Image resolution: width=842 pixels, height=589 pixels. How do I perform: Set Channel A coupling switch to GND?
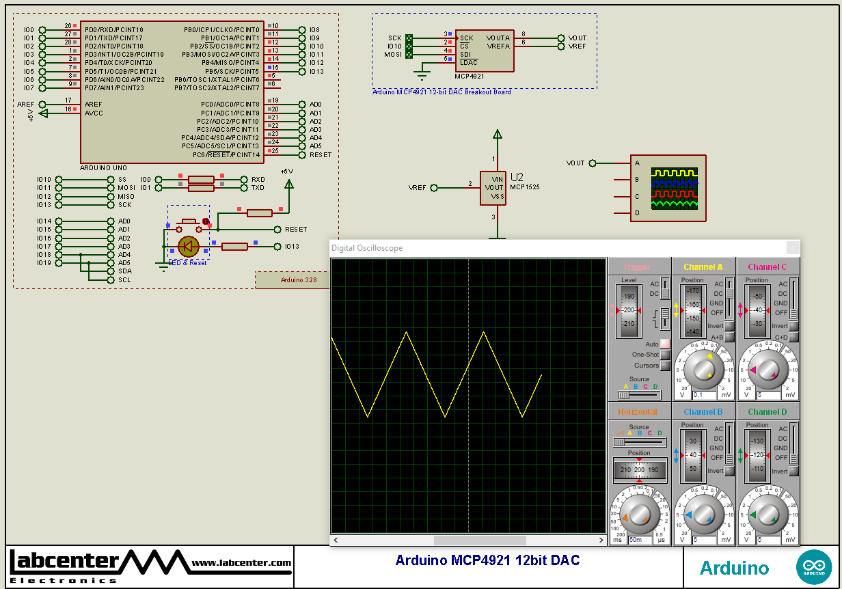729,303
